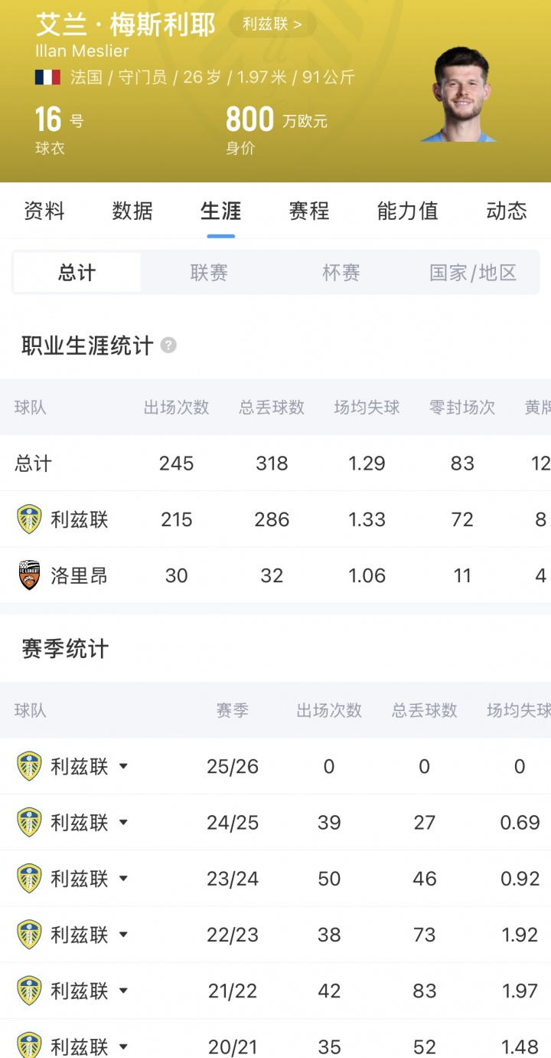Tap the Leeds crest beside season 21/22

[x=29, y=991]
